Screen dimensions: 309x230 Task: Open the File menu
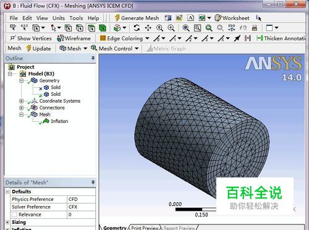coord(14,18)
